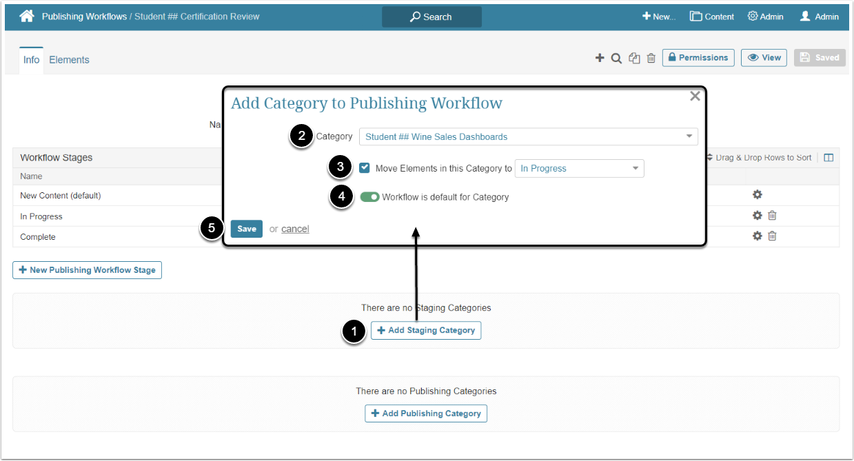Open the Permissions button

pos(698,58)
